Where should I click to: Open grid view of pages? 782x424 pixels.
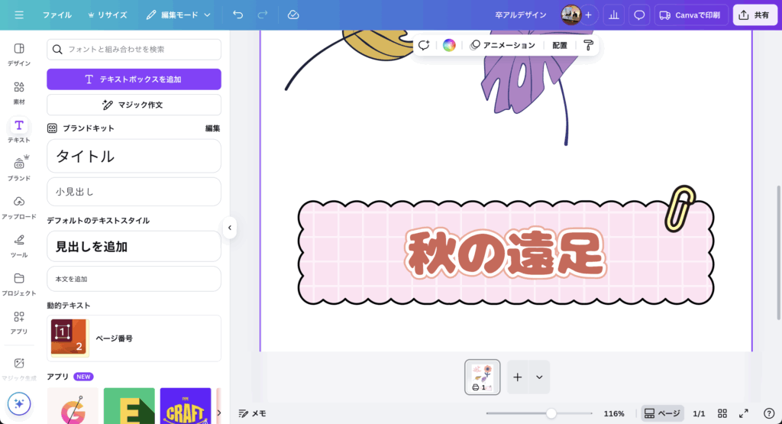point(722,413)
